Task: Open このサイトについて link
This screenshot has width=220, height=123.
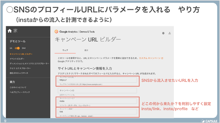Action: click(18, 87)
